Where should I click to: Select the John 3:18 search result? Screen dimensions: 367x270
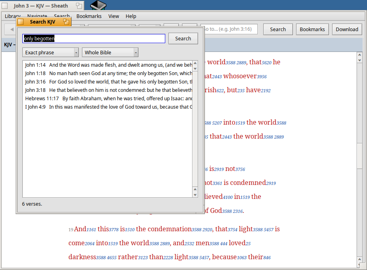107,90
